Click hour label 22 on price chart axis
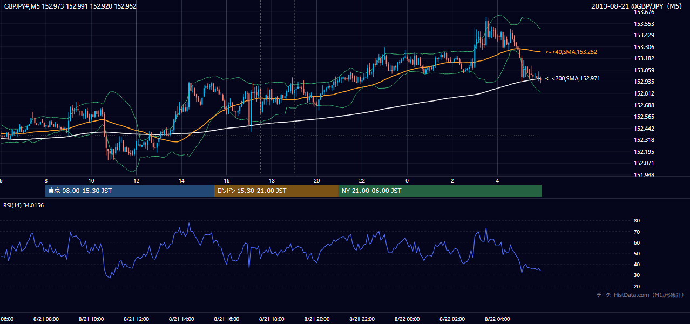Image resolution: width=690 pixels, height=324 pixels. [362, 181]
